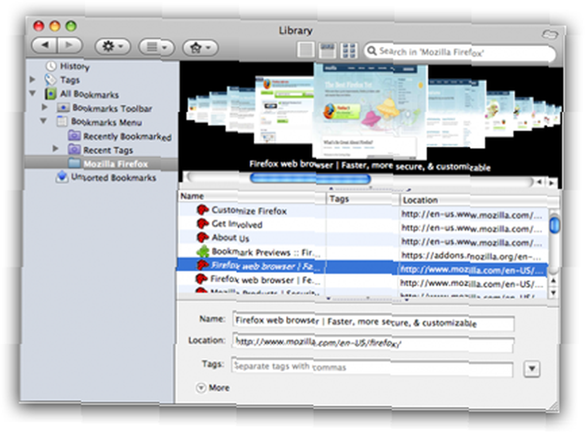Image resolution: width=585 pixels, height=433 pixels.
Task: Click the preview left of the center cover
Action: pos(284,109)
